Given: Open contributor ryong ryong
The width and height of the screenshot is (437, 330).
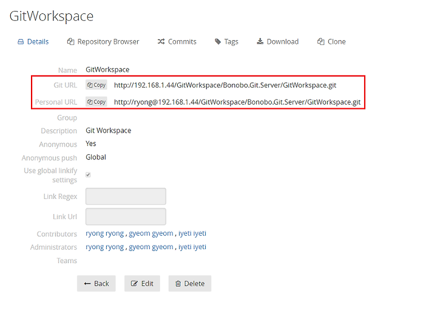Looking at the screenshot, I should click(105, 233).
